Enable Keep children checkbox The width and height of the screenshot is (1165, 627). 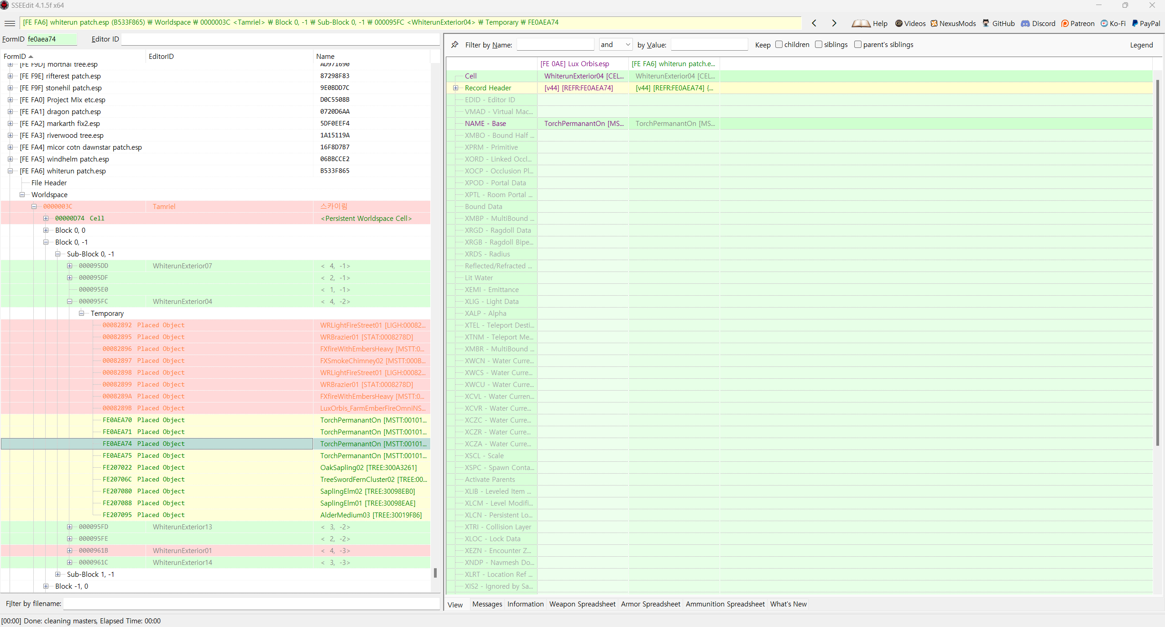click(x=779, y=44)
